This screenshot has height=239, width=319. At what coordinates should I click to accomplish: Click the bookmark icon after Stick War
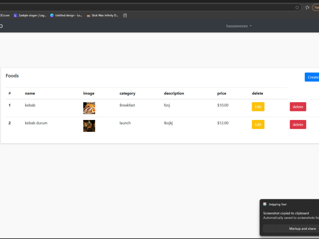[x=125, y=15]
